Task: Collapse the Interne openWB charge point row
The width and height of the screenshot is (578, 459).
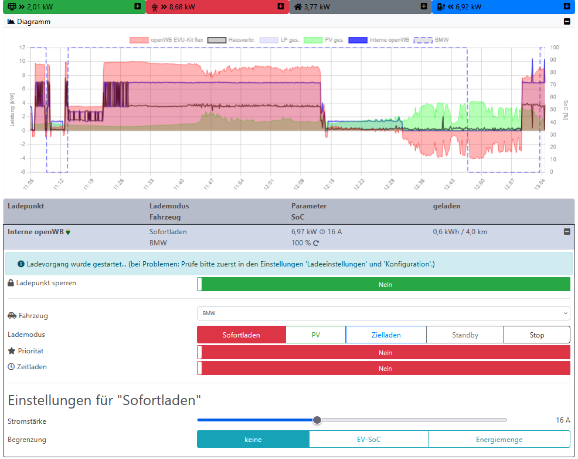Action: point(567,232)
